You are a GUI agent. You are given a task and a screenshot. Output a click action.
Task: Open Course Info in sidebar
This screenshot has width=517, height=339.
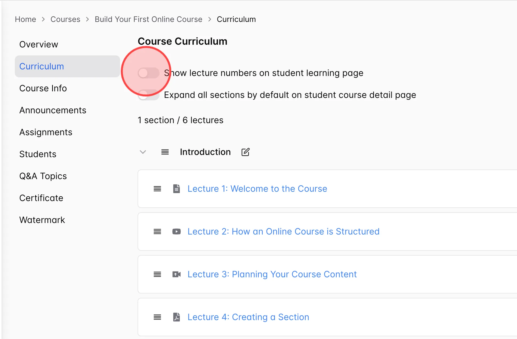67,88
